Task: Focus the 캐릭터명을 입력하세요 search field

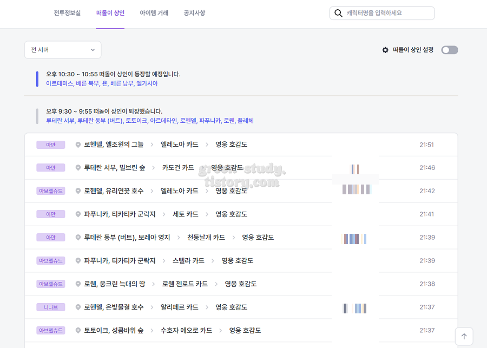Action: 382,13
